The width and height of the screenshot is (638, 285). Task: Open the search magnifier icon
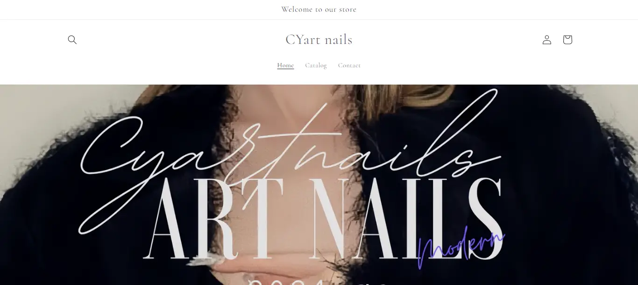[x=72, y=40]
